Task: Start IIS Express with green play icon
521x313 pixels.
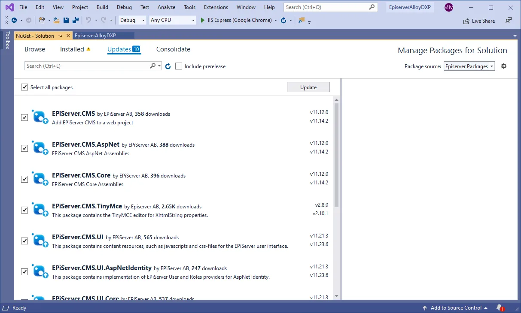Action: coord(203,20)
